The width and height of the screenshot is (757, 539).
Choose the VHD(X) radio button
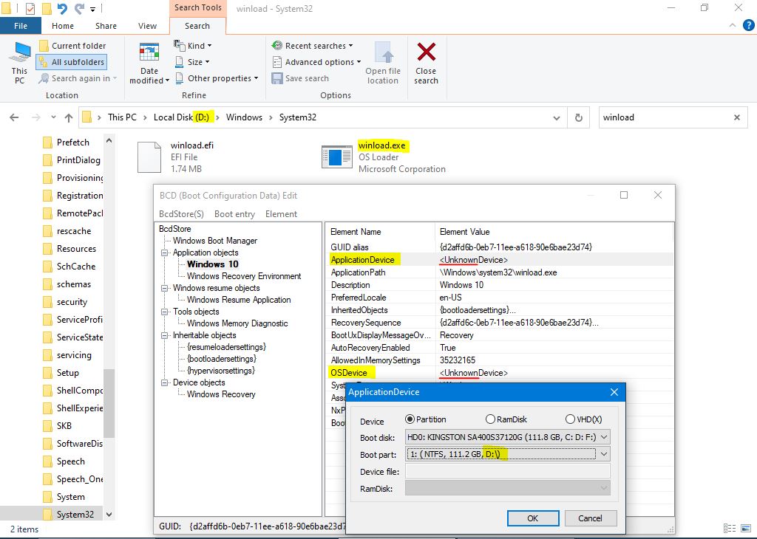(x=570, y=419)
